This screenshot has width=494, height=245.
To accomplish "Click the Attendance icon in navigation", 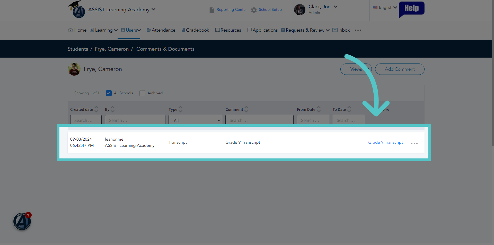I will [149, 30].
